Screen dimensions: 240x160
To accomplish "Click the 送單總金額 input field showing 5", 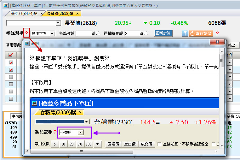I will pos(132,33).
